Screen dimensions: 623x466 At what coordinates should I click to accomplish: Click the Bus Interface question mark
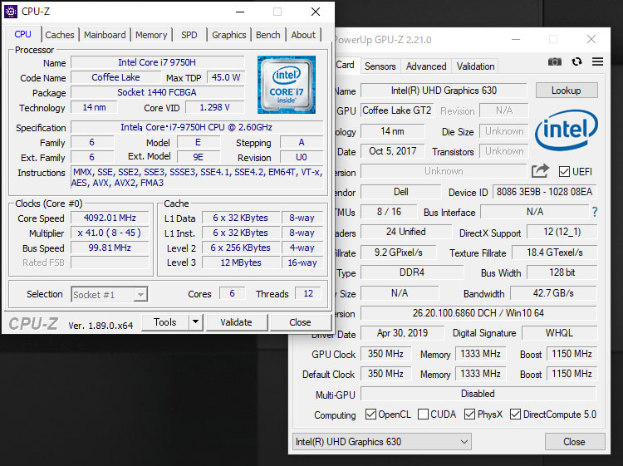[595, 212]
